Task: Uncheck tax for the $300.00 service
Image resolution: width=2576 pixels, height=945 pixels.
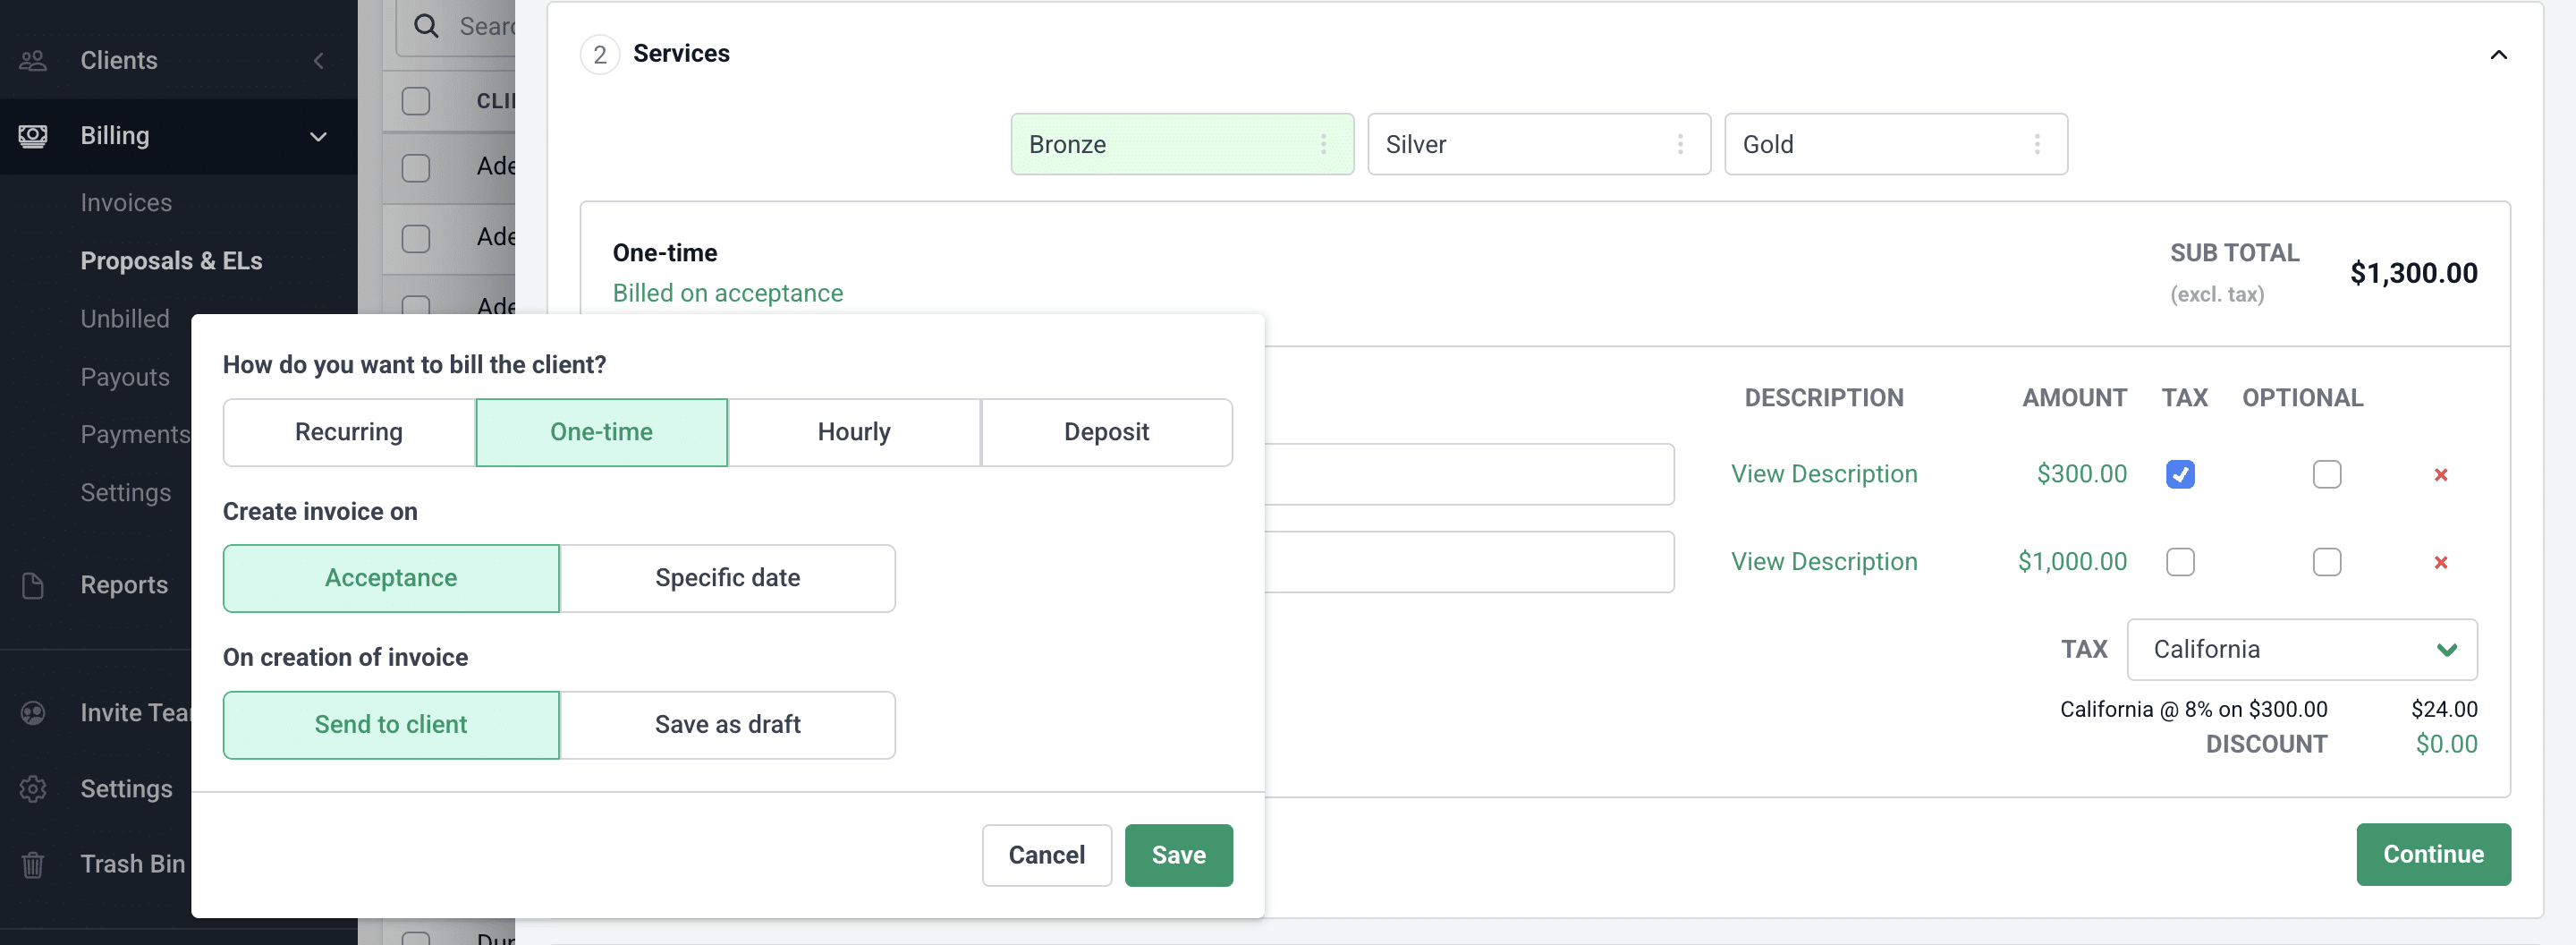Action: (2180, 474)
